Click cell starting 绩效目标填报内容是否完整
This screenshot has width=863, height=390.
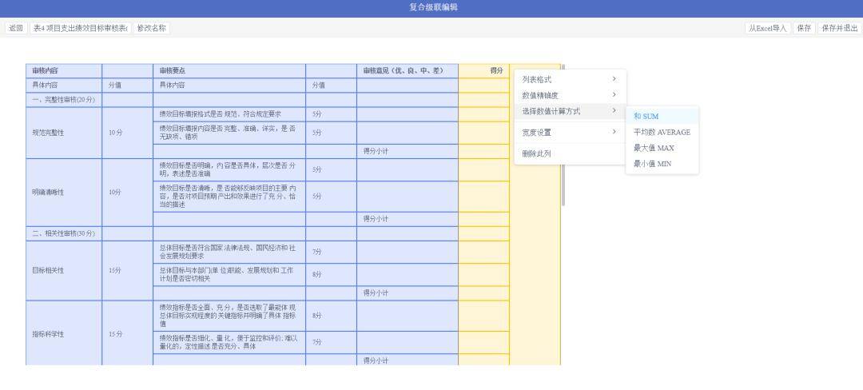pyautogui.click(x=229, y=133)
